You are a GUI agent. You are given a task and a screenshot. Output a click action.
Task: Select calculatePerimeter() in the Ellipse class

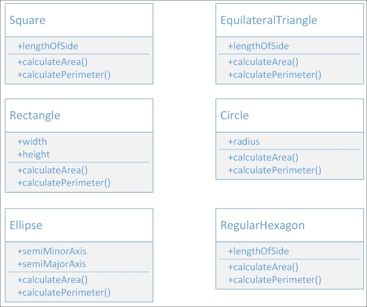pos(64,292)
